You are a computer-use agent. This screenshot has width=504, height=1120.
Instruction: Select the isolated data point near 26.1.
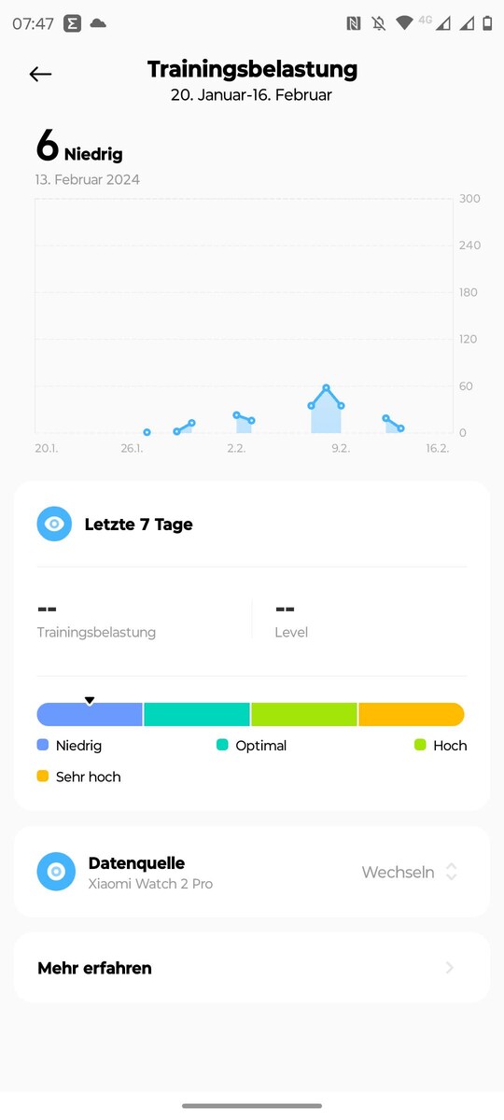click(x=147, y=432)
